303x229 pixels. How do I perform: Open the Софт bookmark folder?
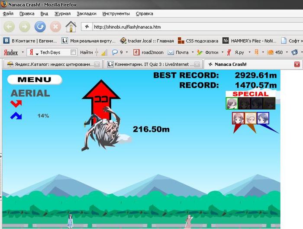(x=291, y=41)
